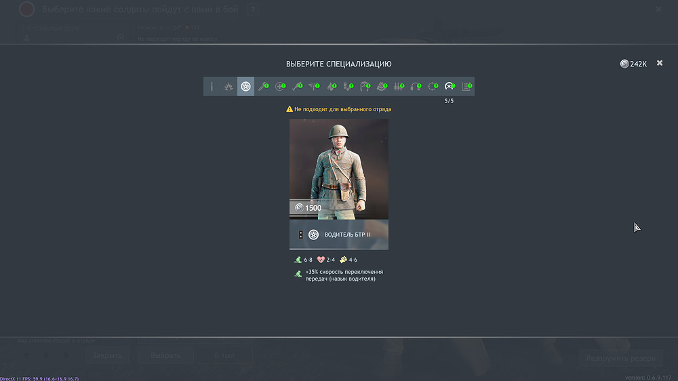Click the yellow fist stat 4-6
The image size is (678, 381).
pos(348,260)
